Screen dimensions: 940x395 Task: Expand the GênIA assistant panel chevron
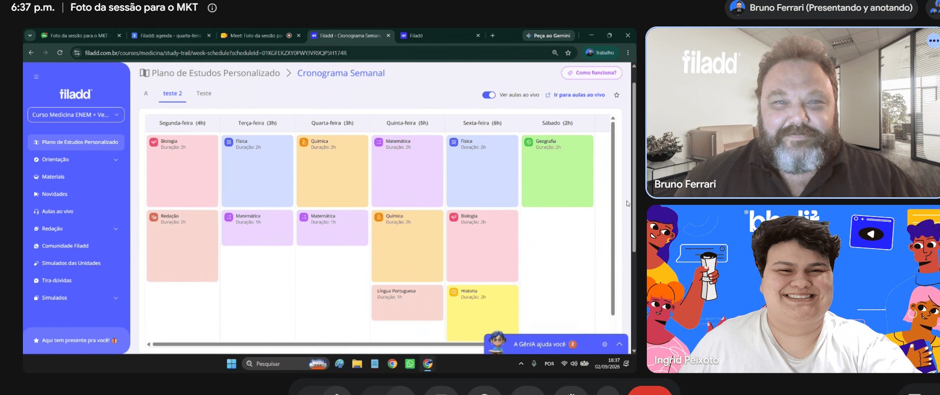619,344
